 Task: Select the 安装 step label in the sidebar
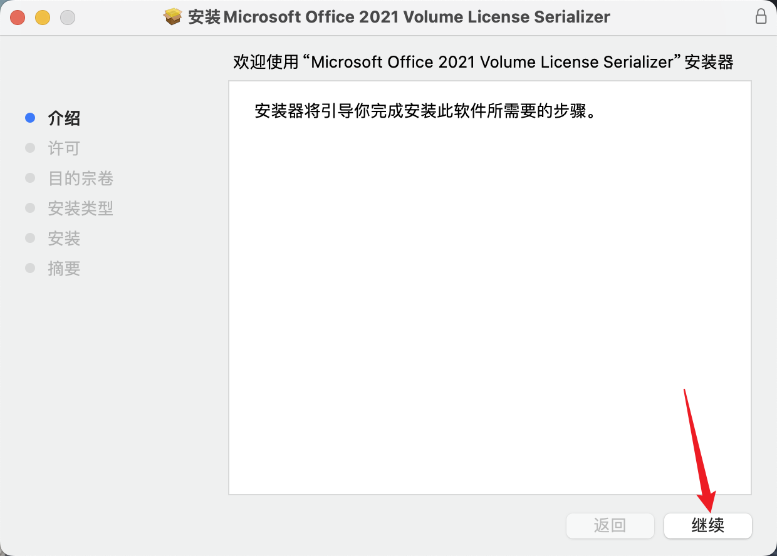tap(64, 238)
